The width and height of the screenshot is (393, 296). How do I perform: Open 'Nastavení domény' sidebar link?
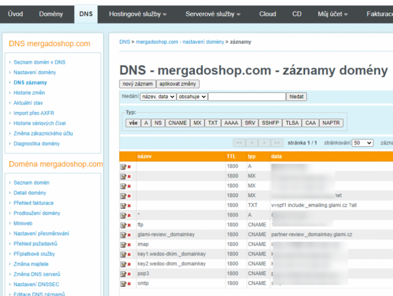(35, 73)
